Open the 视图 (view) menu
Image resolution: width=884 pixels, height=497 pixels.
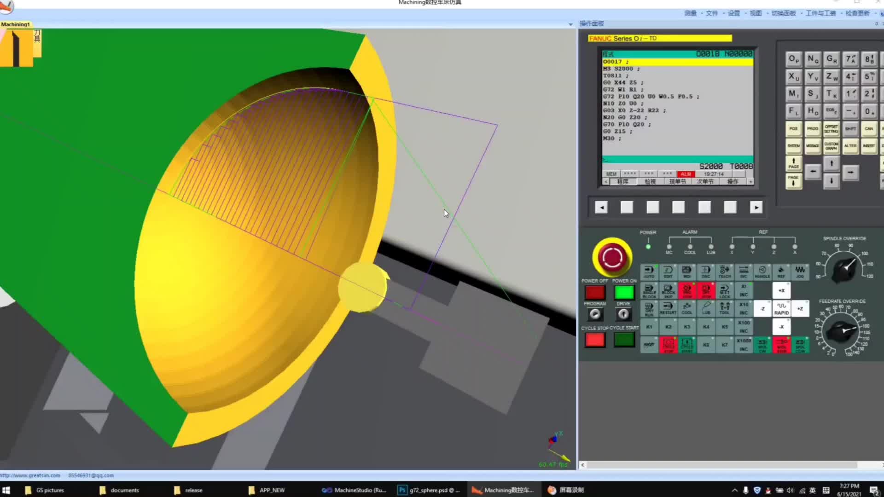click(756, 13)
